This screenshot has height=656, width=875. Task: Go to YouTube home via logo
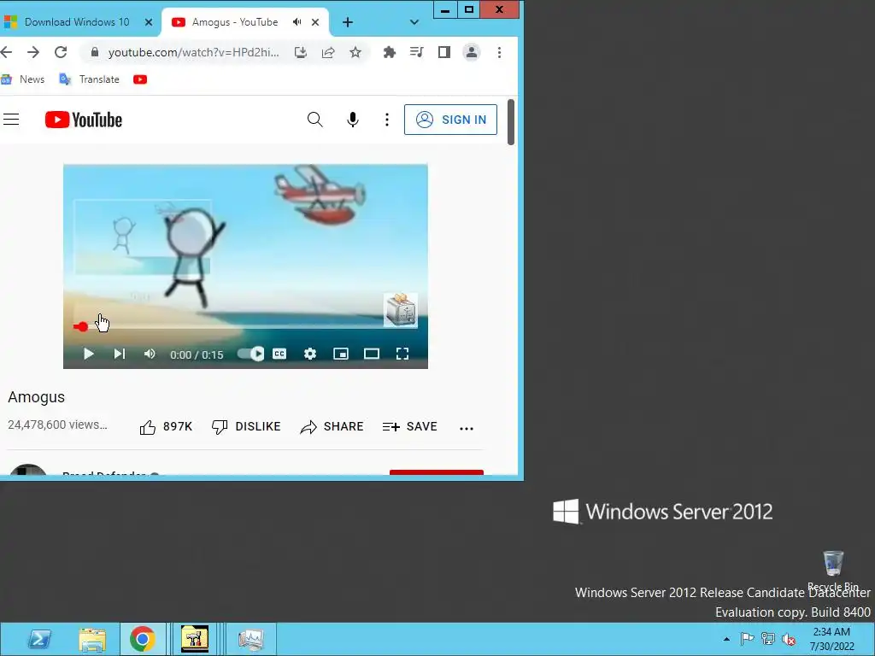(x=84, y=120)
